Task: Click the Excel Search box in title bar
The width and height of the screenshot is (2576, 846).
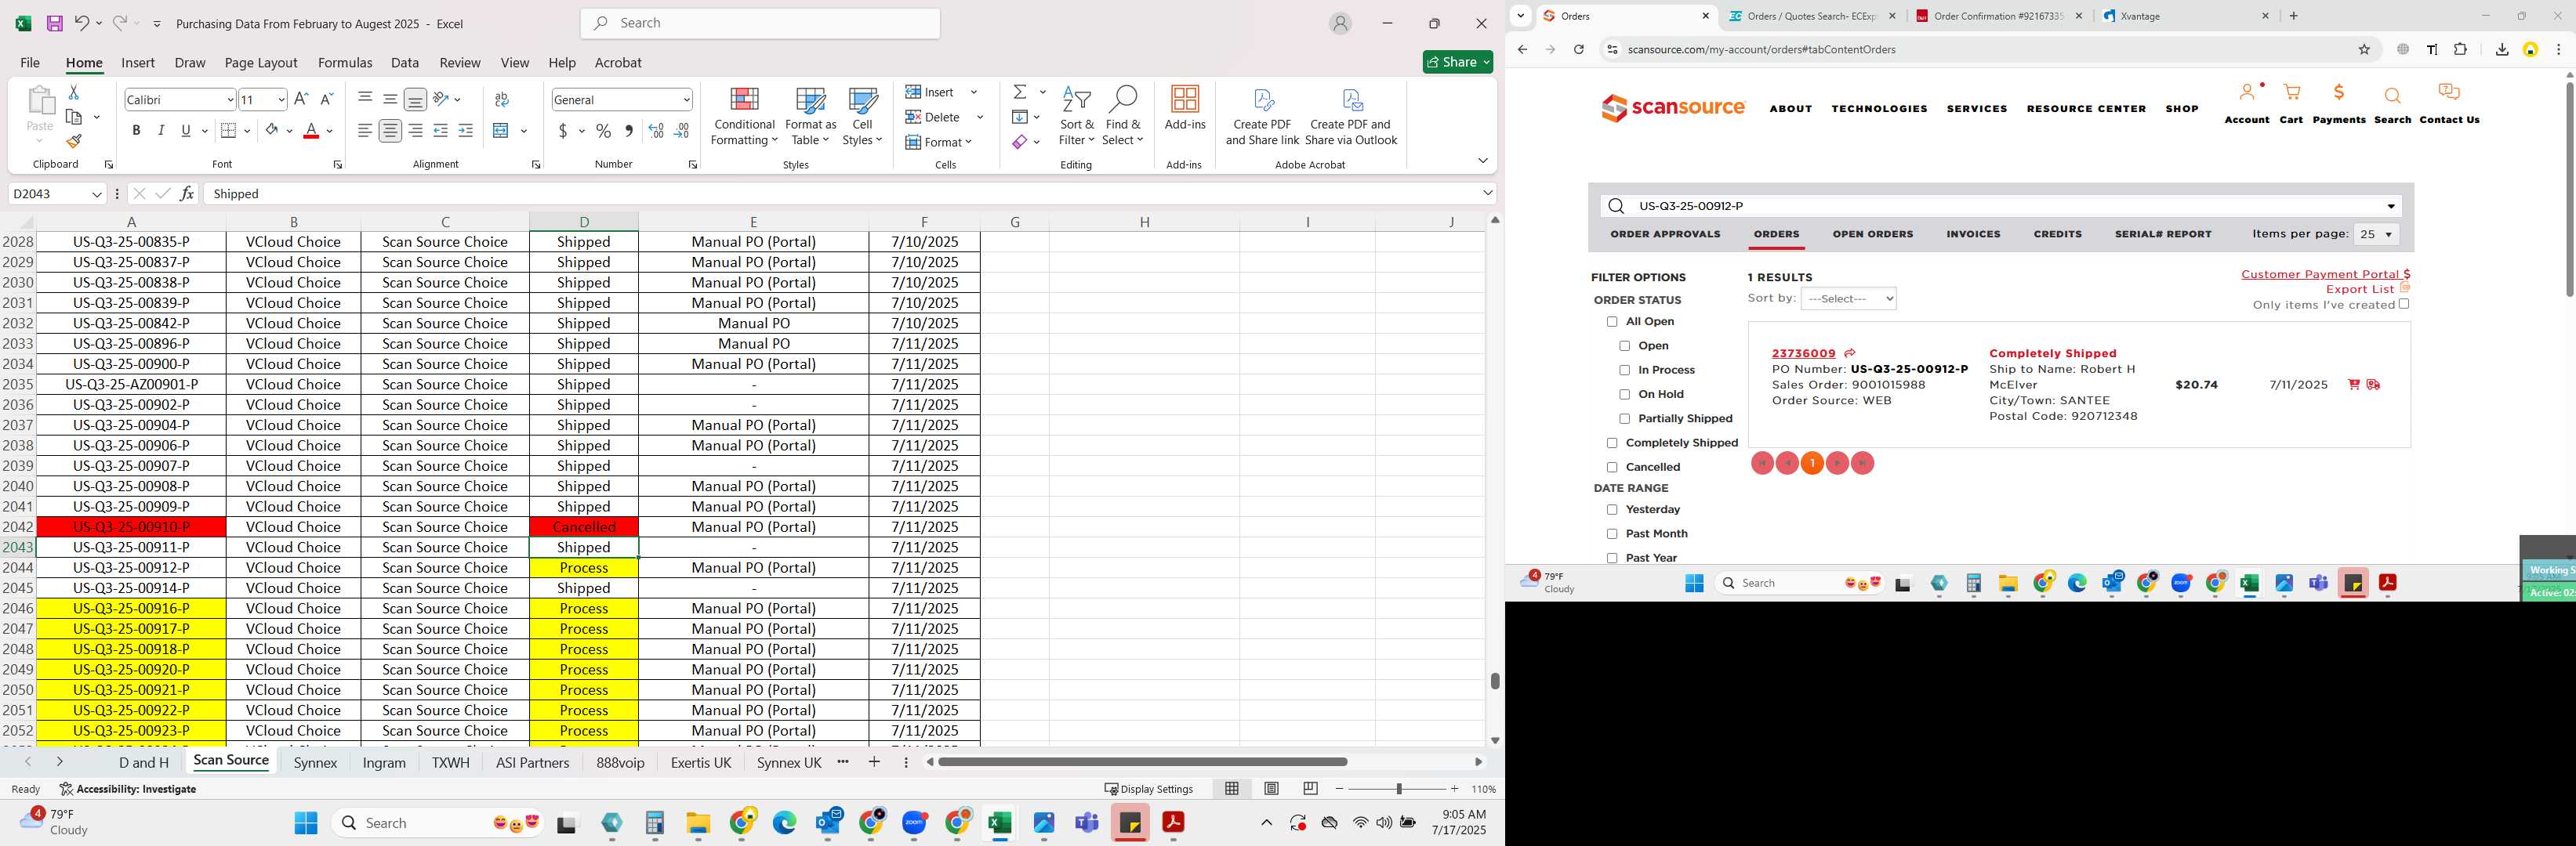Action: (760, 23)
